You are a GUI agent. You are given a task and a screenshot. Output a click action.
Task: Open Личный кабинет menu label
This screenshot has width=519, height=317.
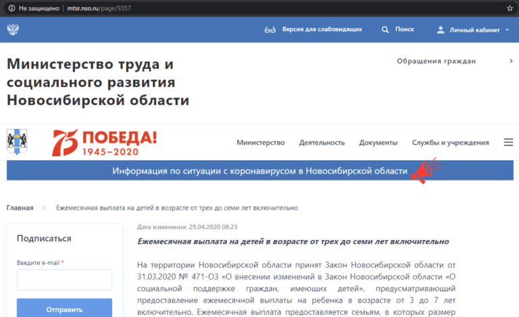coord(474,30)
